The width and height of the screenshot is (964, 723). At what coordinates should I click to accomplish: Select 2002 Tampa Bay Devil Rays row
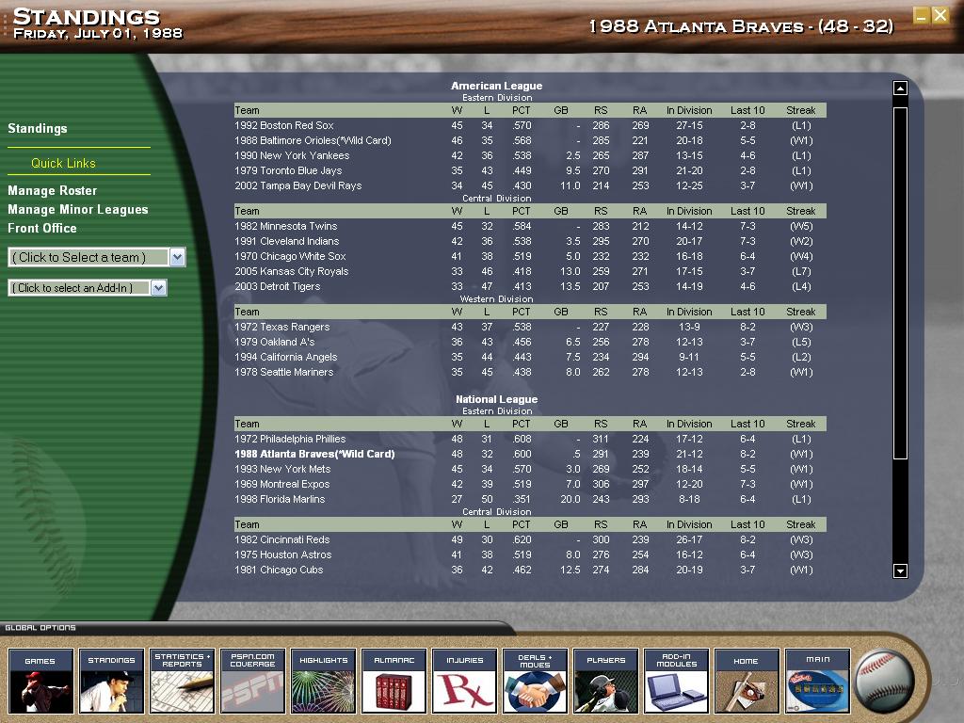[x=530, y=185]
